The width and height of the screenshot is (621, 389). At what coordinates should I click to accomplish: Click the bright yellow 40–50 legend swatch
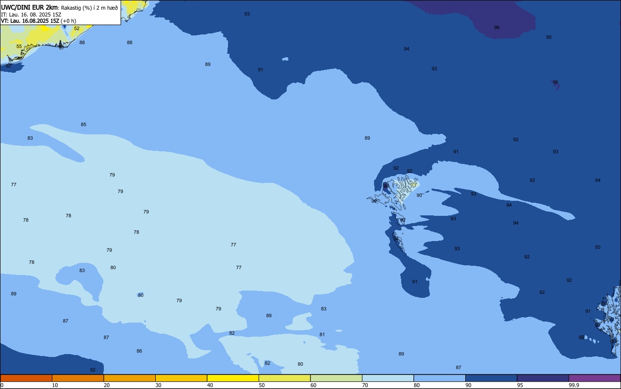233,378
